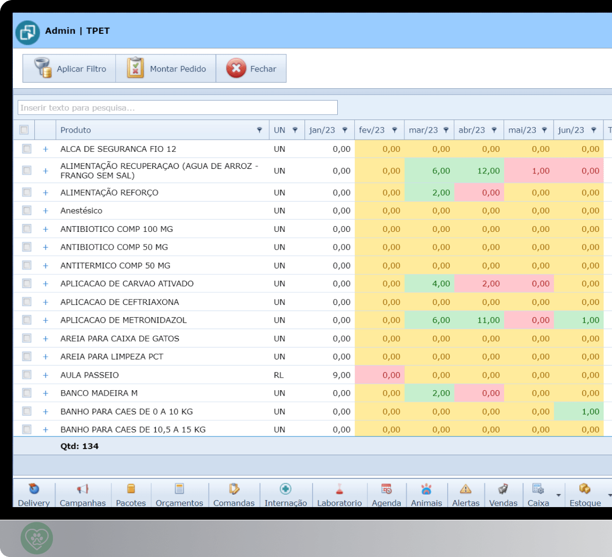612x557 pixels.
Task: Click the Montar Pedido button
Action: click(x=166, y=69)
